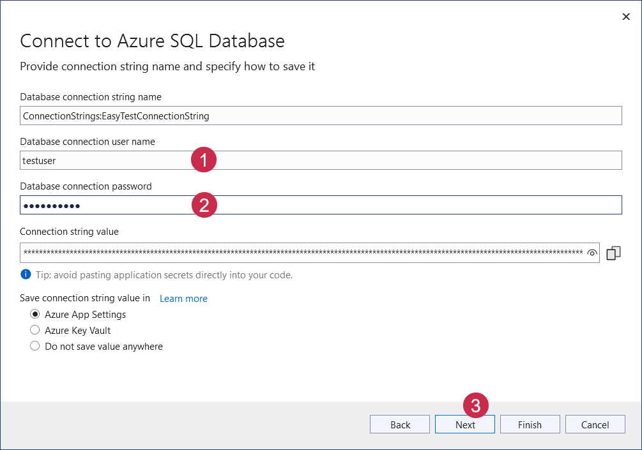Go Back to the previous step
The width and height of the screenshot is (642, 450).
tap(400, 424)
